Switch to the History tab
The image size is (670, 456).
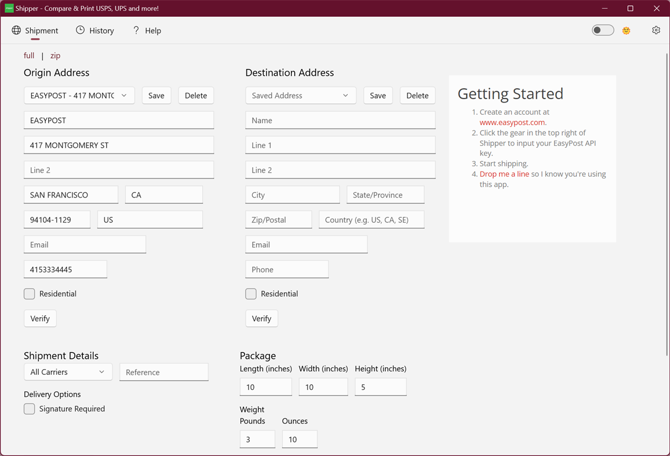[101, 30]
